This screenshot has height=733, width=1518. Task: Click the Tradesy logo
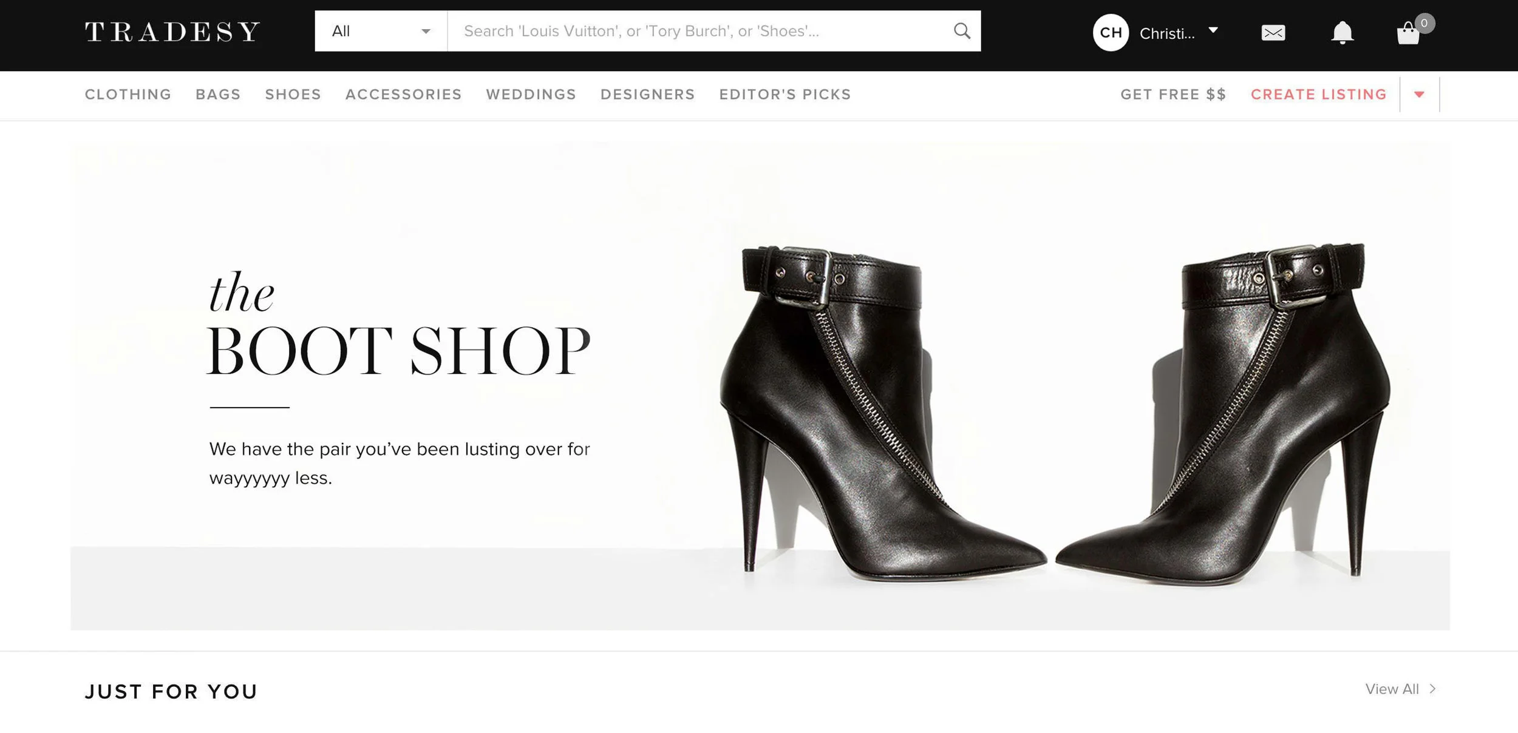point(172,32)
